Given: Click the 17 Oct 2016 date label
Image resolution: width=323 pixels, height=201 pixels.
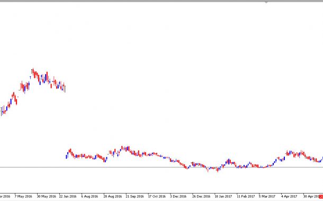Looking at the screenshot, I should pyautogui.click(x=157, y=196).
